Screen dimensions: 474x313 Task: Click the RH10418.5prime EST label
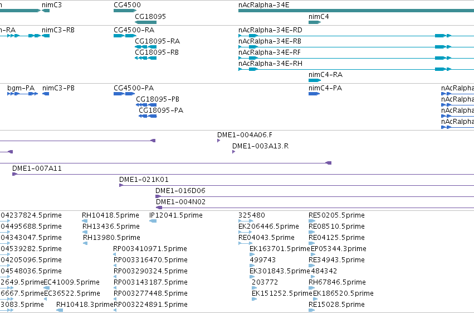(x=110, y=215)
